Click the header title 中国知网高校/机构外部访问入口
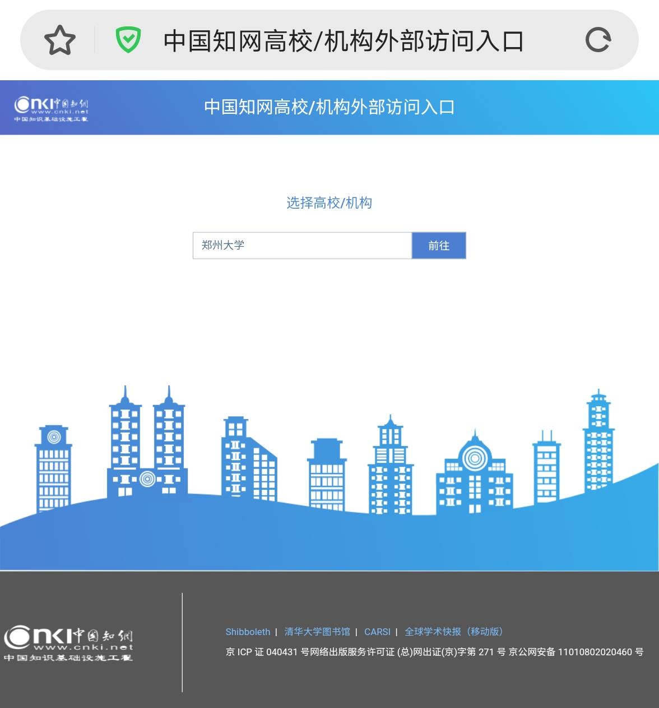The width and height of the screenshot is (659, 708). point(329,107)
